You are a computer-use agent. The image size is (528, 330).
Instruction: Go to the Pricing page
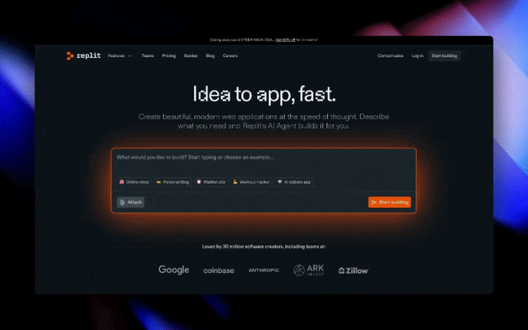tap(168, 56)
